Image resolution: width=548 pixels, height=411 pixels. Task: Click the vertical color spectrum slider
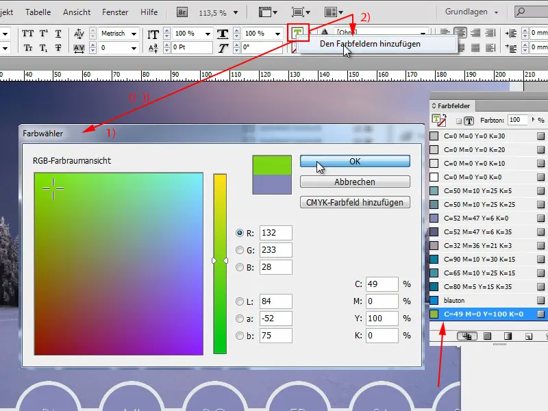220,264
